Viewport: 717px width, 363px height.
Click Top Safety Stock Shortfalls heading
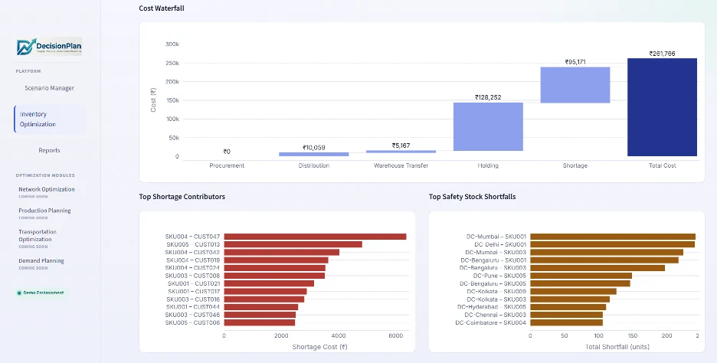point(473,197)
